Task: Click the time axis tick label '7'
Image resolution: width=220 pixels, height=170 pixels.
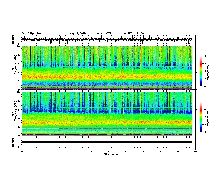Action: tap(143, 152)
